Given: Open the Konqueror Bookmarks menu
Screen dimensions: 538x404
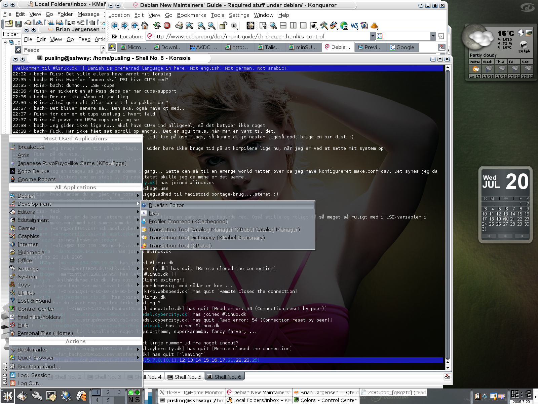Looking at the screenshot, I should click(191, 15).
